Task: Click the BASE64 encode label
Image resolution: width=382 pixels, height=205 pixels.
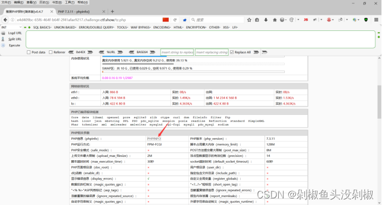Action: tap(142, 52)
